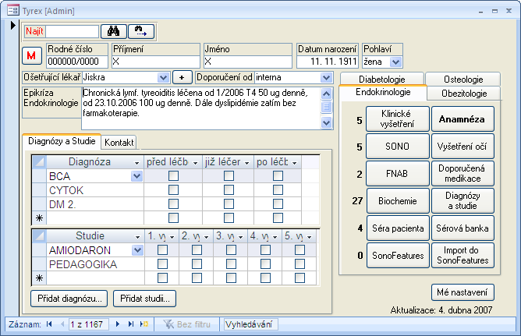Go to first record navigation icon

(x=49, y=324)
